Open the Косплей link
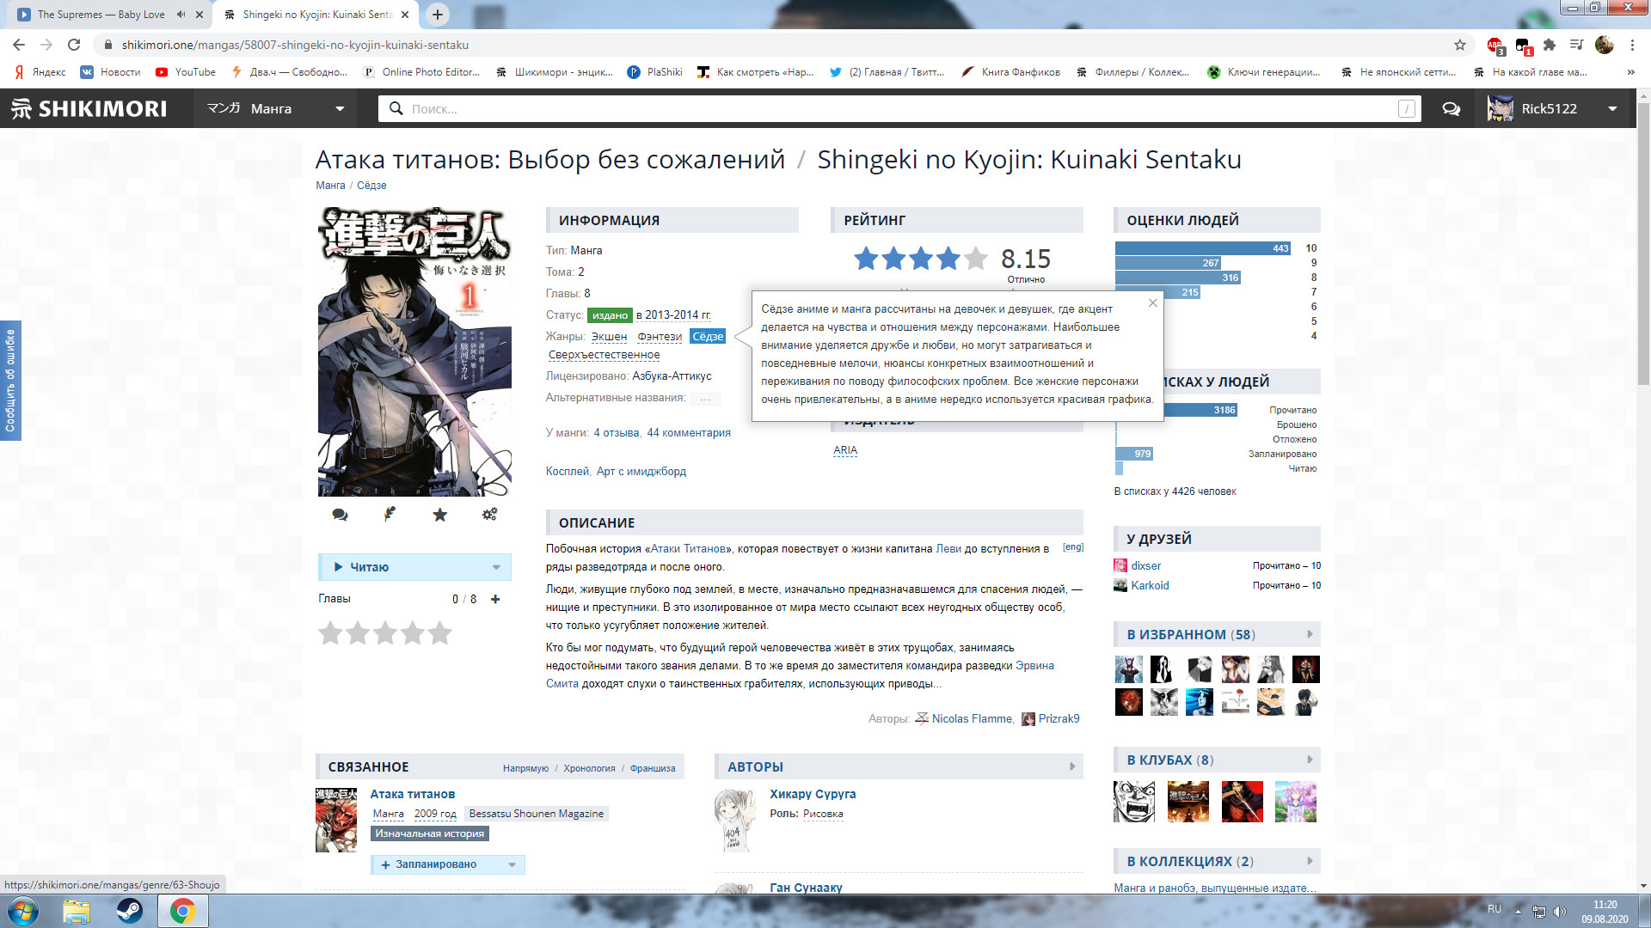 coord(567,472)
